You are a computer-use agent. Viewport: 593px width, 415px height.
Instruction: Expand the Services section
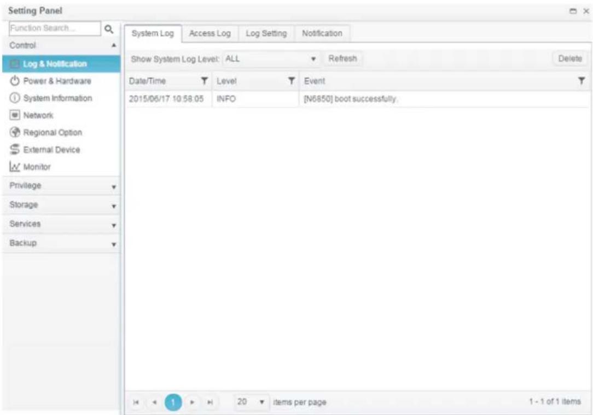[x=61, y=224]
